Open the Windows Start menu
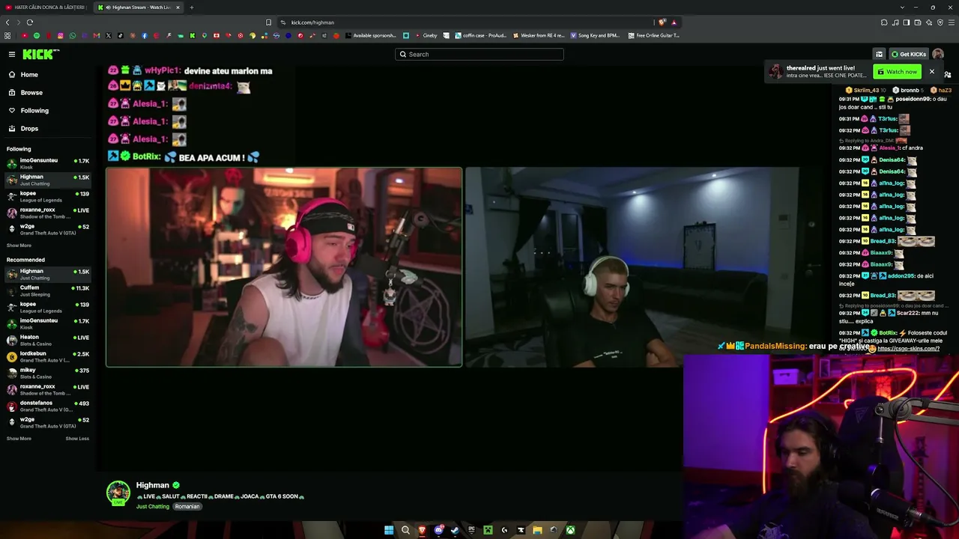Viewport: 959px width, 539px height. tap(389, 530)
